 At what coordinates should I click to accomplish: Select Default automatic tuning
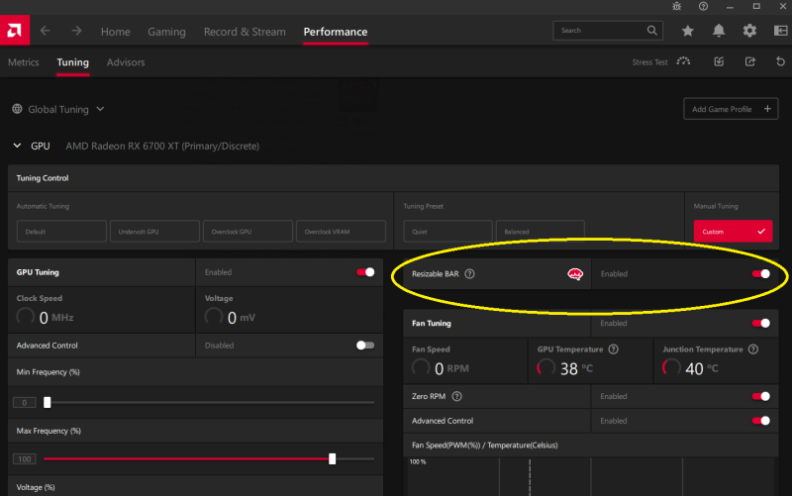tap(61, 232)
